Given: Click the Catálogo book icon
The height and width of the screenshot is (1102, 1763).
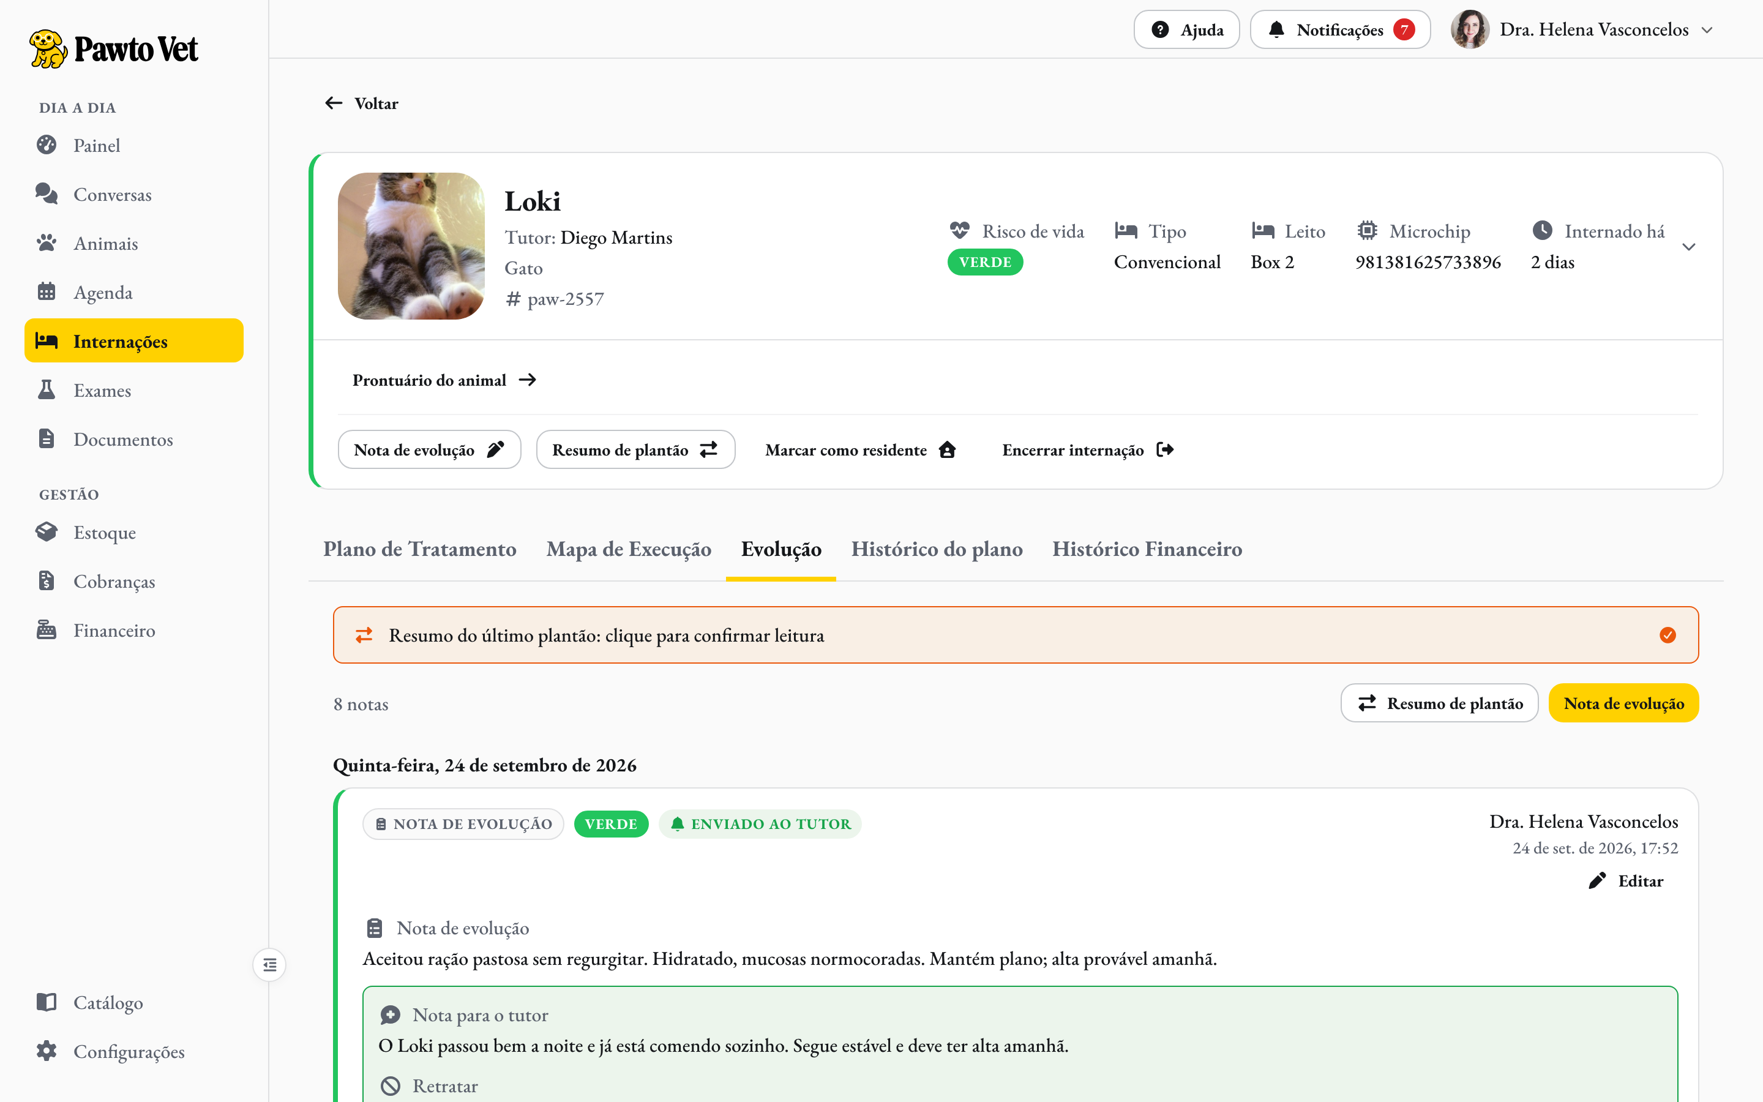Looking at the screenshot, I should pyautogui.click(x=47, y=1002).
